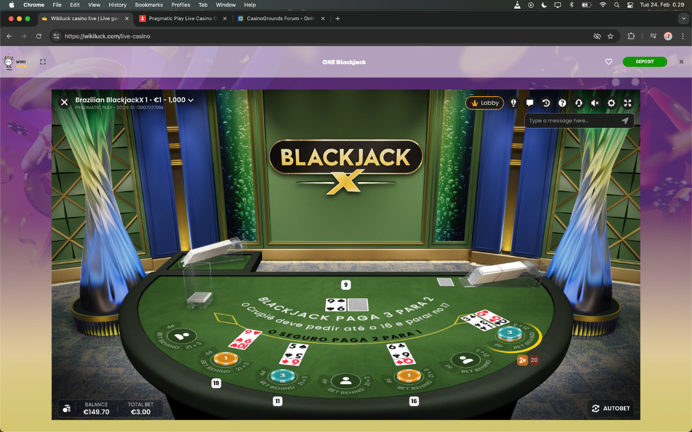Click the chips icon beside Balance
The image size is (692, 432).
pos(67,408)
